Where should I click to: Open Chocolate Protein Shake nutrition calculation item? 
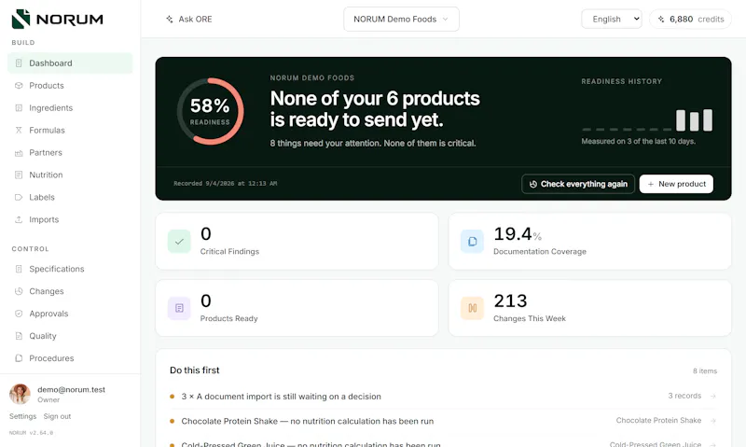pyautogui.click(x=443, y=421)
